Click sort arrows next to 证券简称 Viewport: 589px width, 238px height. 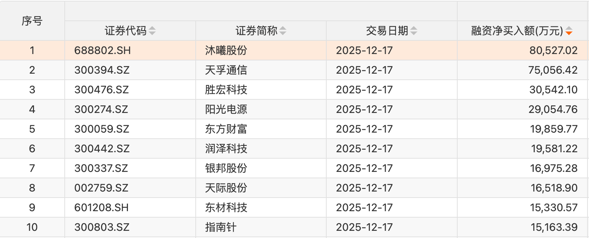(283, 31)
